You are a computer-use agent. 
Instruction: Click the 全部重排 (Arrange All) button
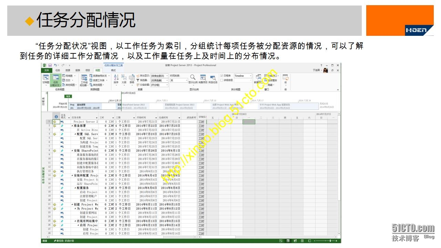pyautogui.click(x=270, y=80)
